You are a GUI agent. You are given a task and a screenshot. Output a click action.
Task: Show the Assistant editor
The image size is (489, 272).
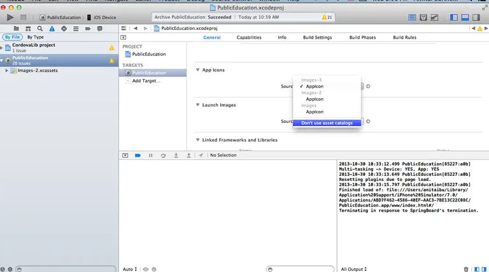tap(423, 17)
